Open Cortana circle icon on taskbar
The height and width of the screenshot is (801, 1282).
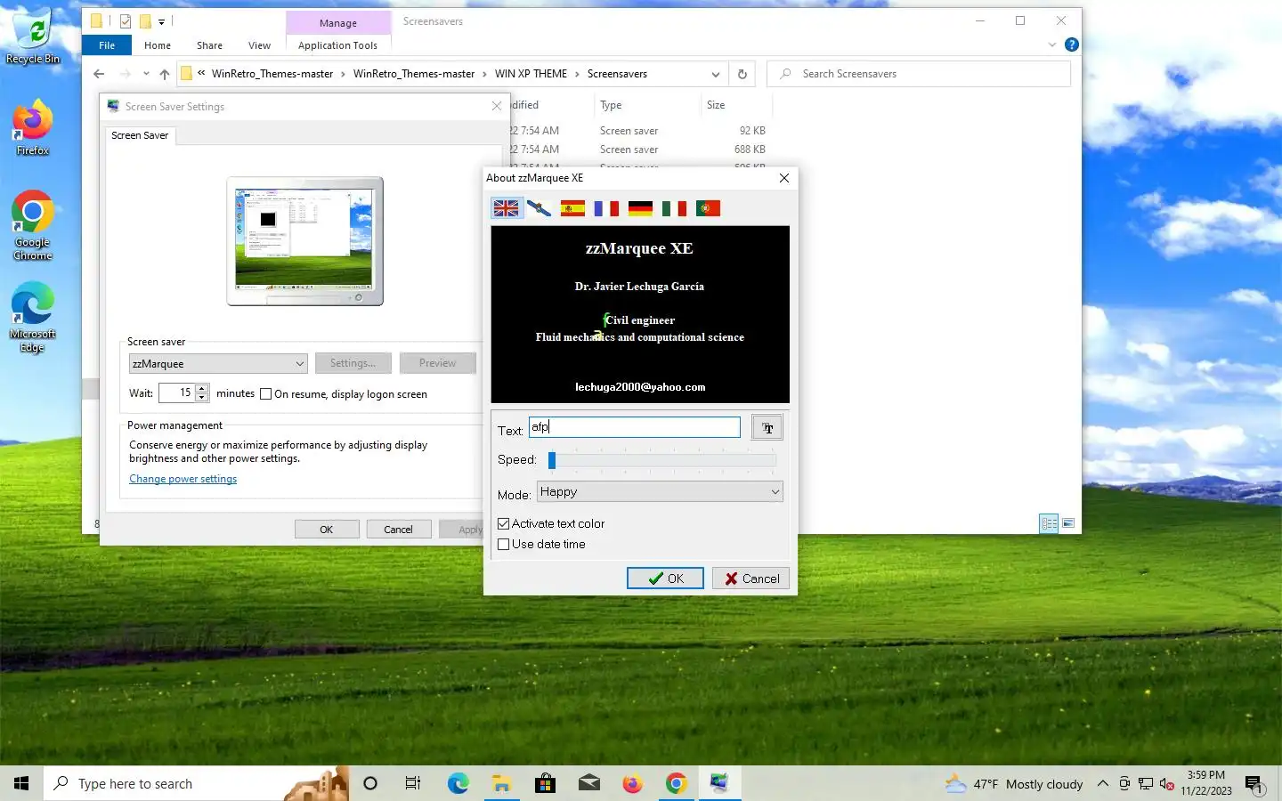[370, 783]
